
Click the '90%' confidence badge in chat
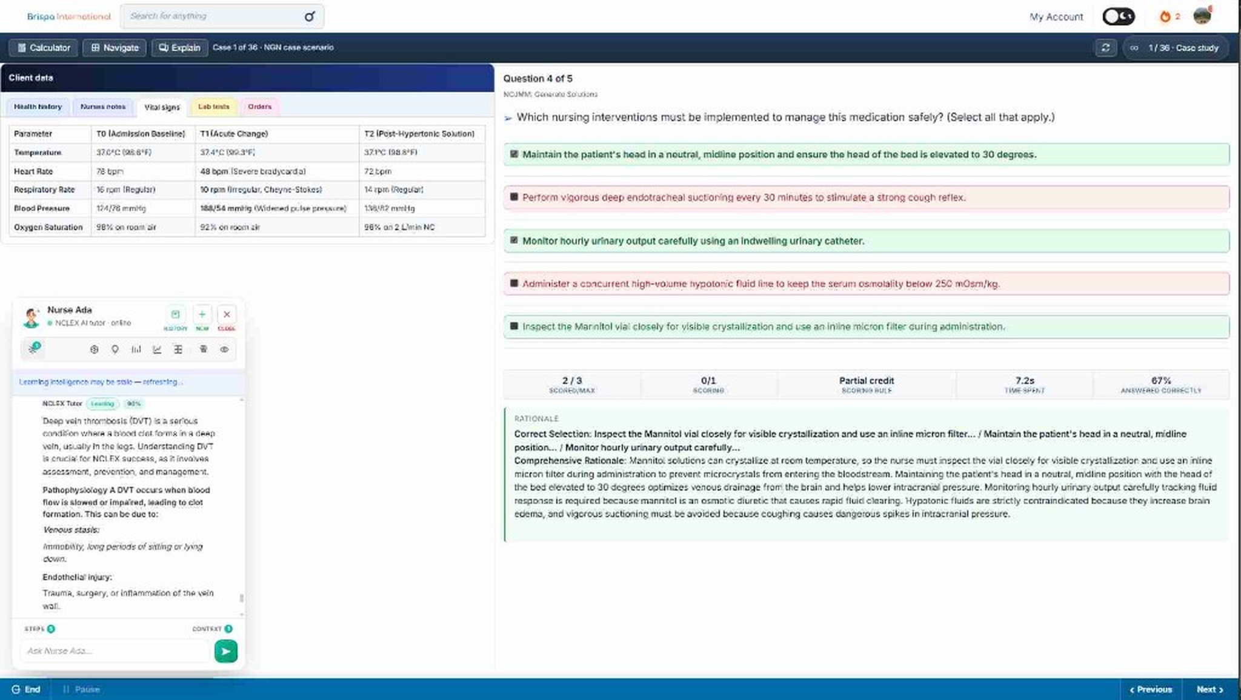133,404
